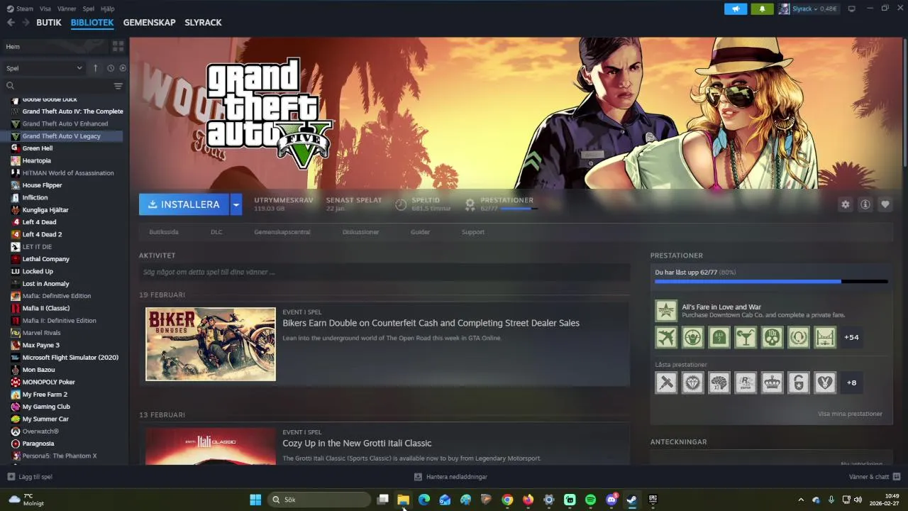The width and height of the screenshot is (908, 511).
Task: Go to the GEMENSKAP section
Action: click(149, 23)
